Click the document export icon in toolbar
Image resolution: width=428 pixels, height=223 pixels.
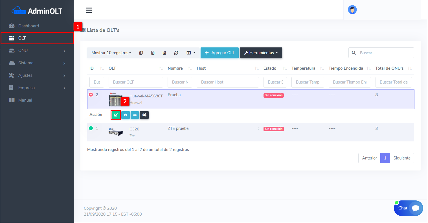[x=164, y=53]
